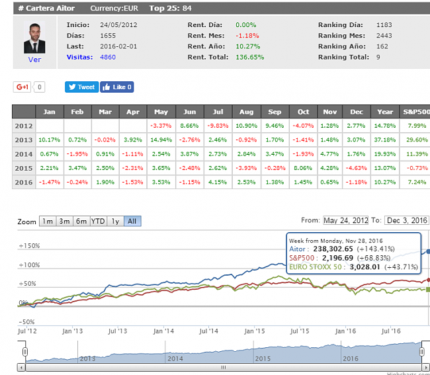Click the 4.15% July 2016 cell
This screenshot has height=375, width=430.
point(218,183)
